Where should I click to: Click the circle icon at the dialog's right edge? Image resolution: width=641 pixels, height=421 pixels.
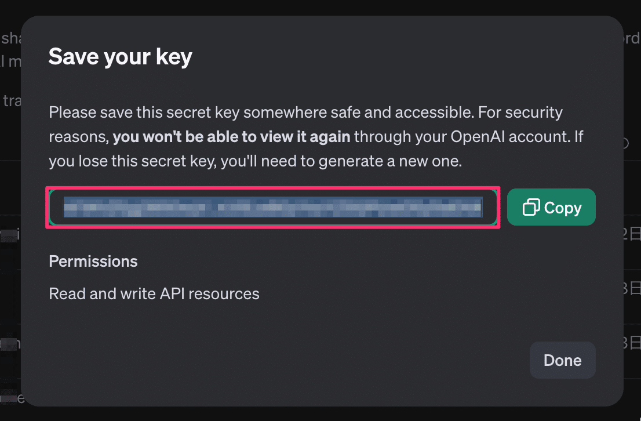[625, 144]
